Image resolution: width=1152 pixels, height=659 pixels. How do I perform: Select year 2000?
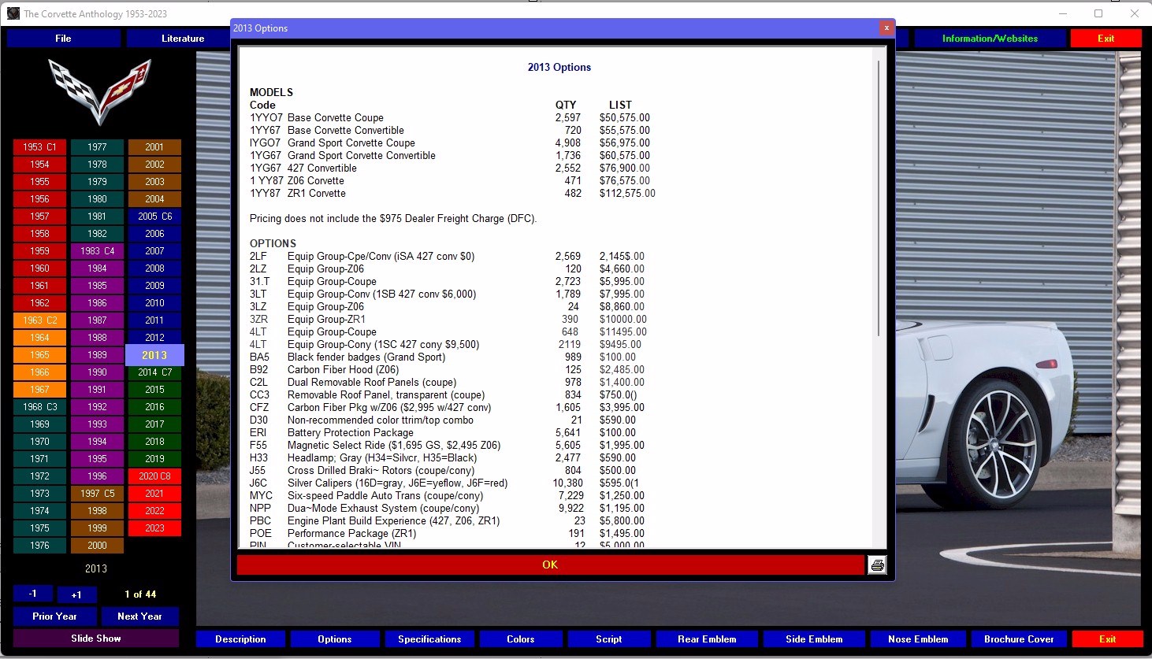(x=97, y=546)
